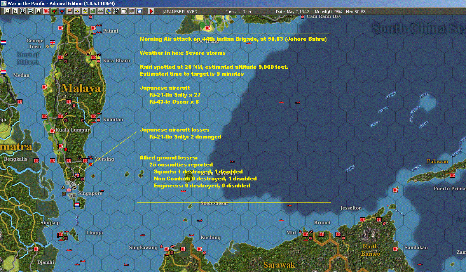The height and width of the screenshot is (272, 466).
Task: Click the 'Date: May 2, 1942' status text
Action: (x=292, y=12)
